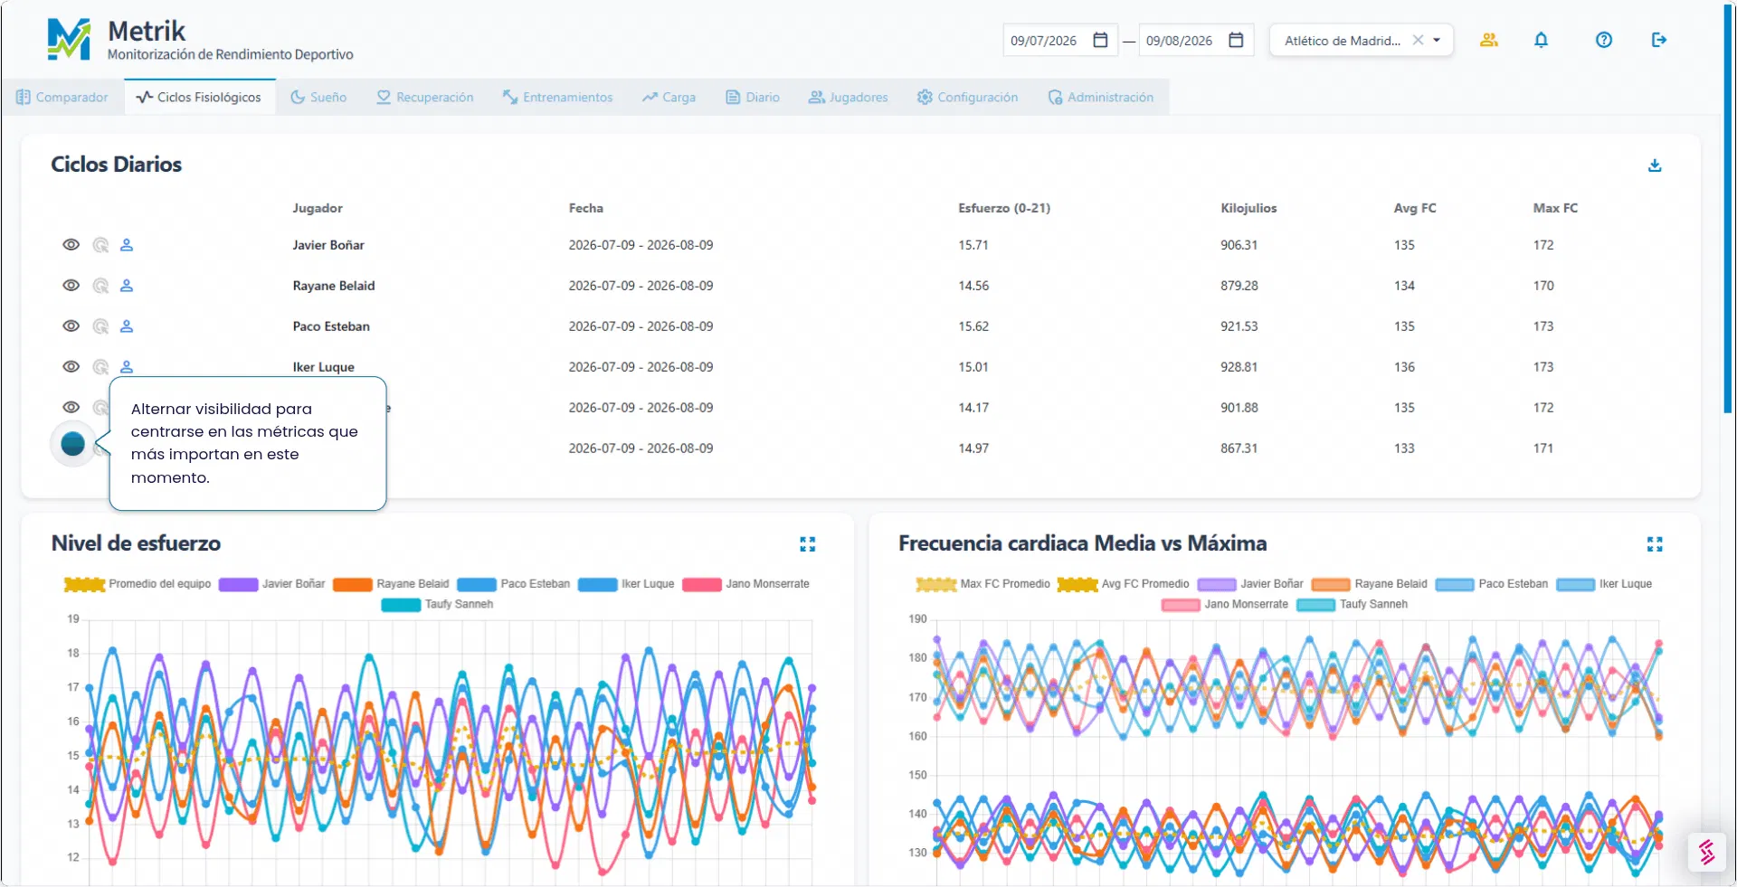The image size is (1737, 887).
Task: Expand the Nivel de esfuerzo chart fullscreen
Action: click(808, 543)
